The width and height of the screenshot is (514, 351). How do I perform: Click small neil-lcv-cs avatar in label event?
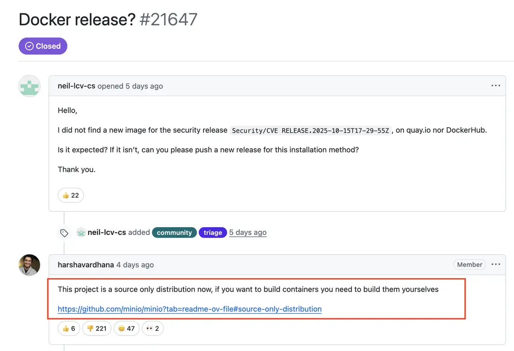point(81,232)
